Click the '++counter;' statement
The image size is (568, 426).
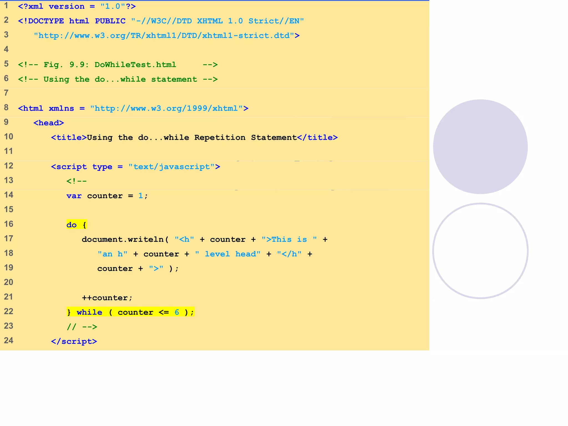click(x=107, y=298)
